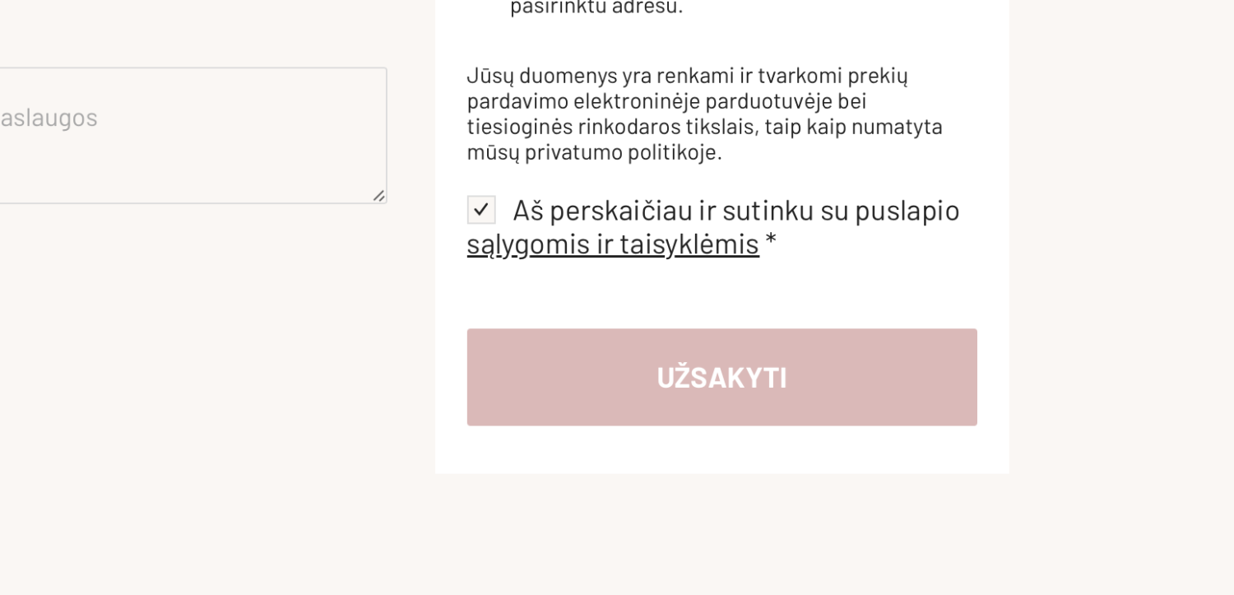Select the diagonal grip on the notes box

[378, 195]
